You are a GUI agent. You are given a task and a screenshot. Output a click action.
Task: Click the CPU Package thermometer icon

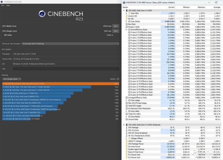(127, 127)
